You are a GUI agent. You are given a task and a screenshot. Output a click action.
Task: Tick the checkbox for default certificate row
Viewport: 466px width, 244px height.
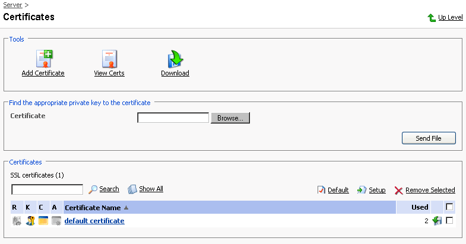point(449,221)
